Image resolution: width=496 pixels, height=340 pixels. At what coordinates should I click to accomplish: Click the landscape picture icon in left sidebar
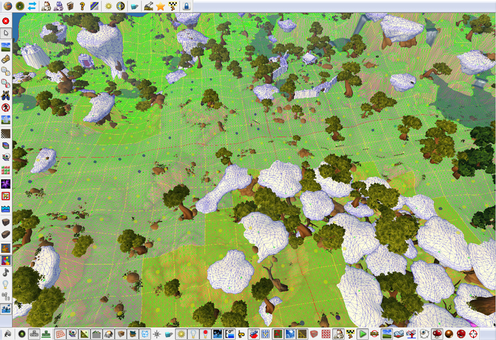[6, 47]
